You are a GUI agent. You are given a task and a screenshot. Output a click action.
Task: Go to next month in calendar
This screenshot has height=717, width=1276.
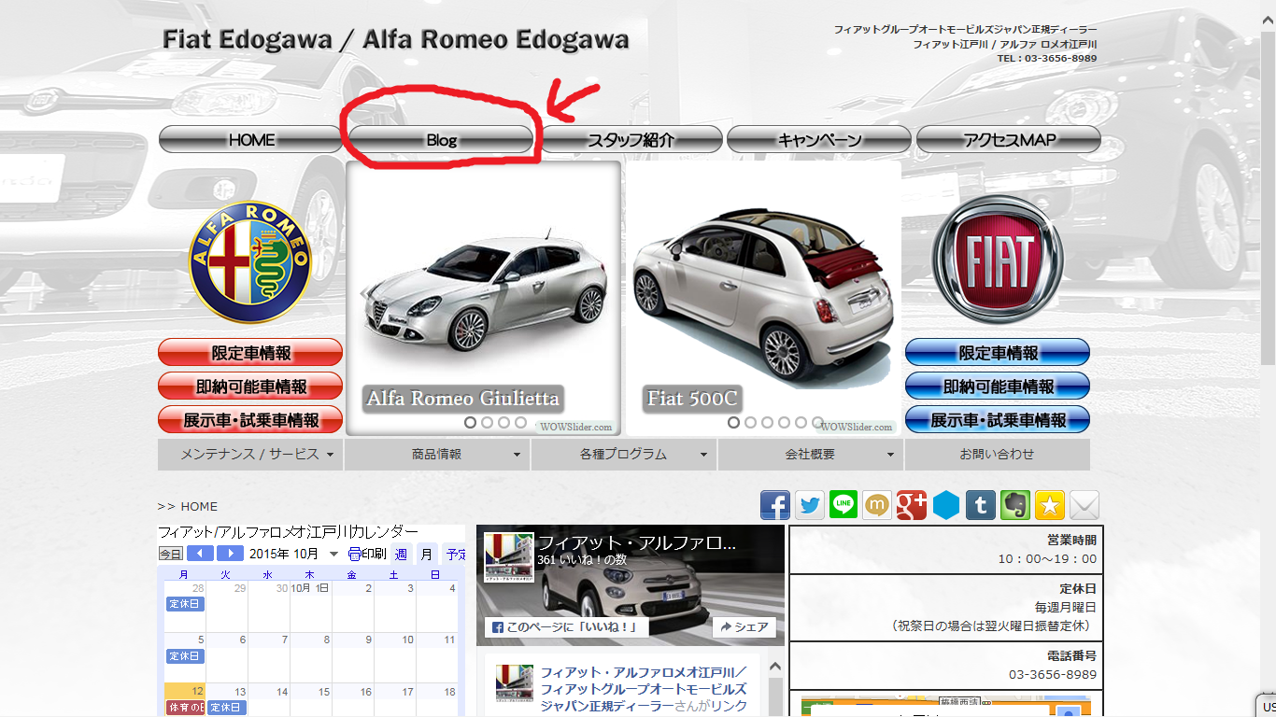pyautogui.click(x=230, y=554)
